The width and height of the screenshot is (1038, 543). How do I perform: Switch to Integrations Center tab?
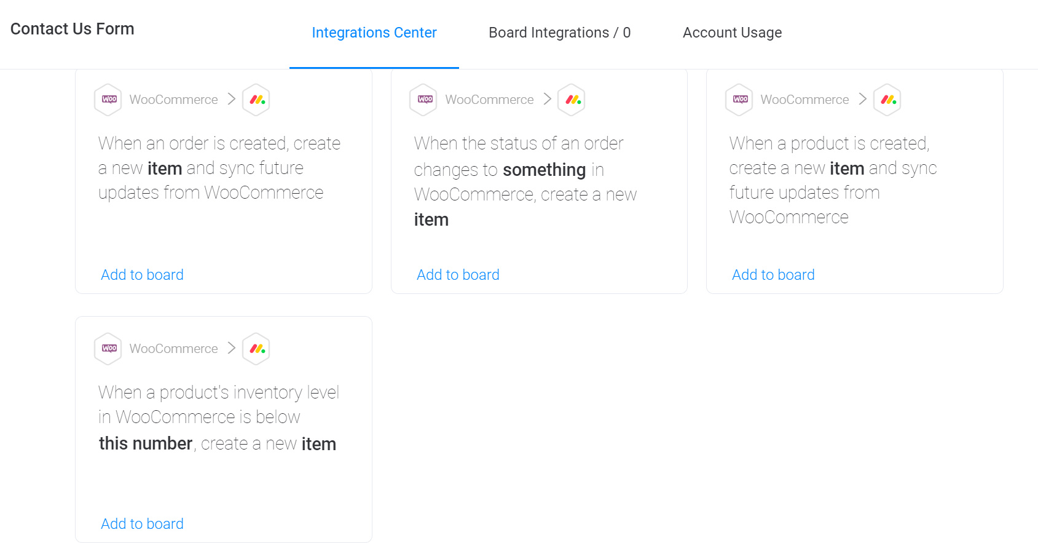click(x=374, y=33)
